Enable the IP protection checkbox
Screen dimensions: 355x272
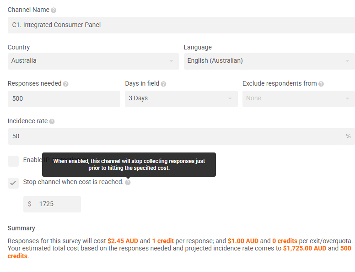13,161
